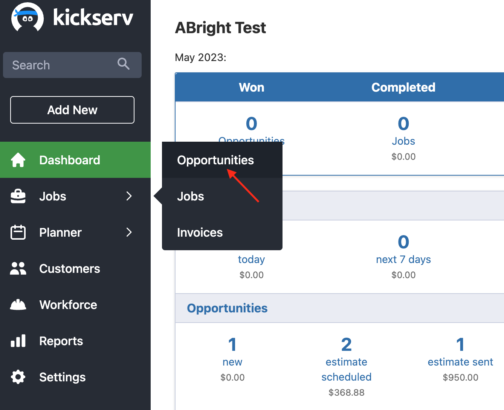Click the count 2 above estimate scheduled
Screen dimensions: 504x410
tap(347, 344)
